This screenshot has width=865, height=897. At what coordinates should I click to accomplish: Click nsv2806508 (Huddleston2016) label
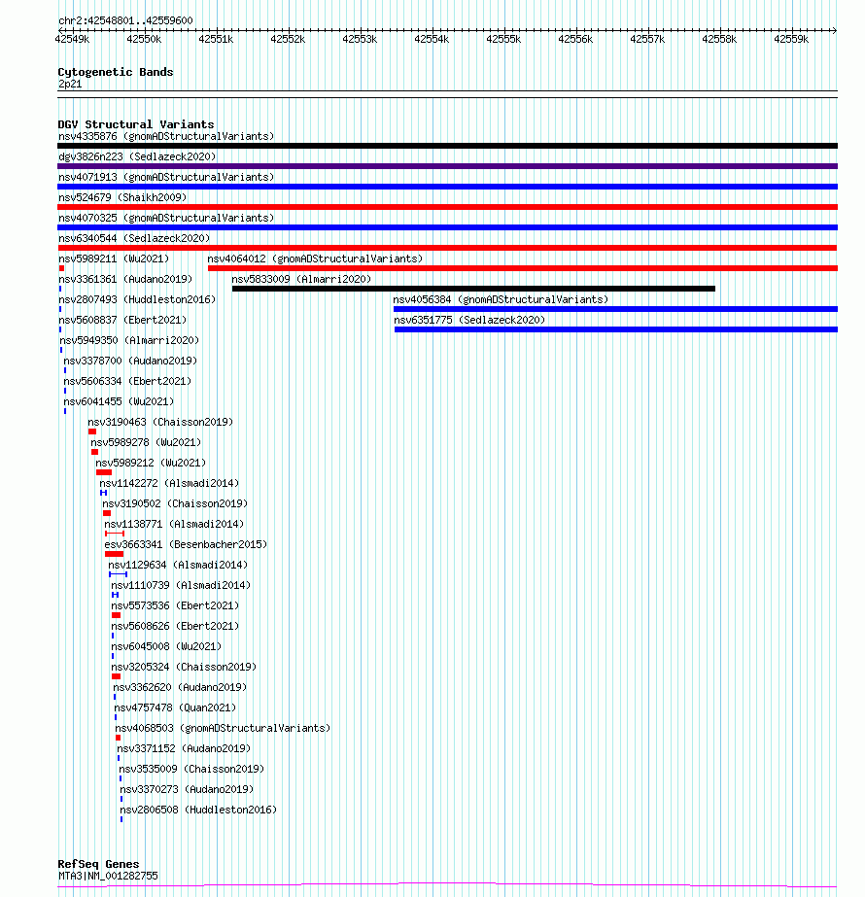198,811
